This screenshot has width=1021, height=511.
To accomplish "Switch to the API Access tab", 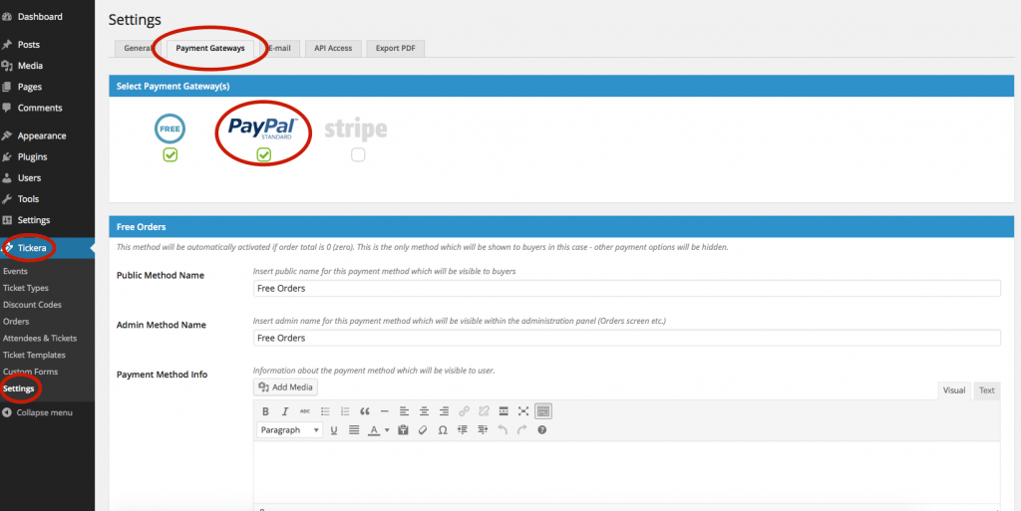I will pos(333,48).
